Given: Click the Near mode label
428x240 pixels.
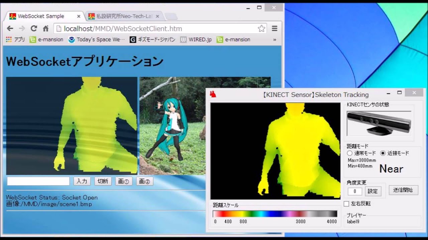Looking at the screenshot, I should coord(391,169).
